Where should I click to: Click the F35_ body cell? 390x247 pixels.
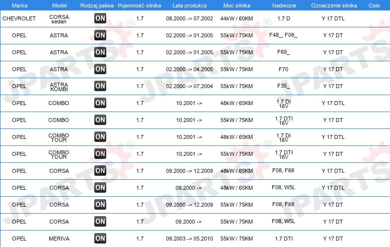click(284, 86)
